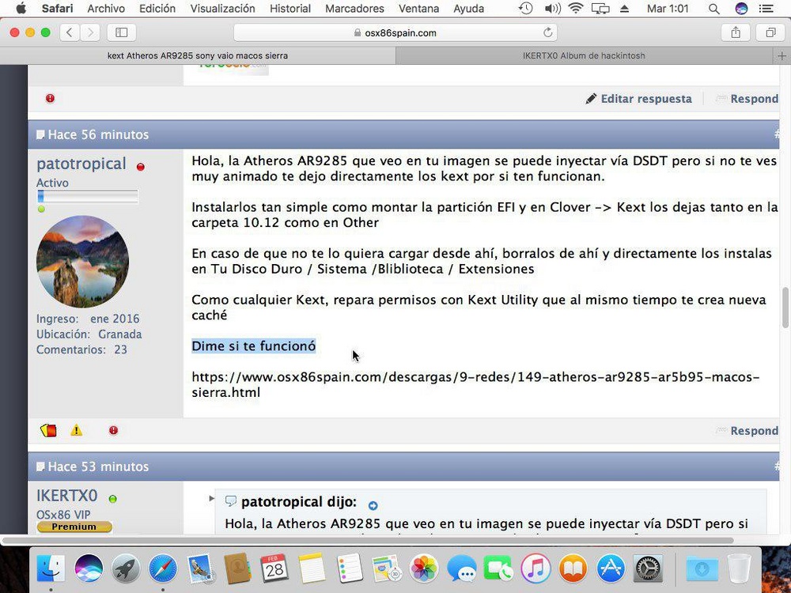Open the Marcadores menu

(x=354, y=9)
